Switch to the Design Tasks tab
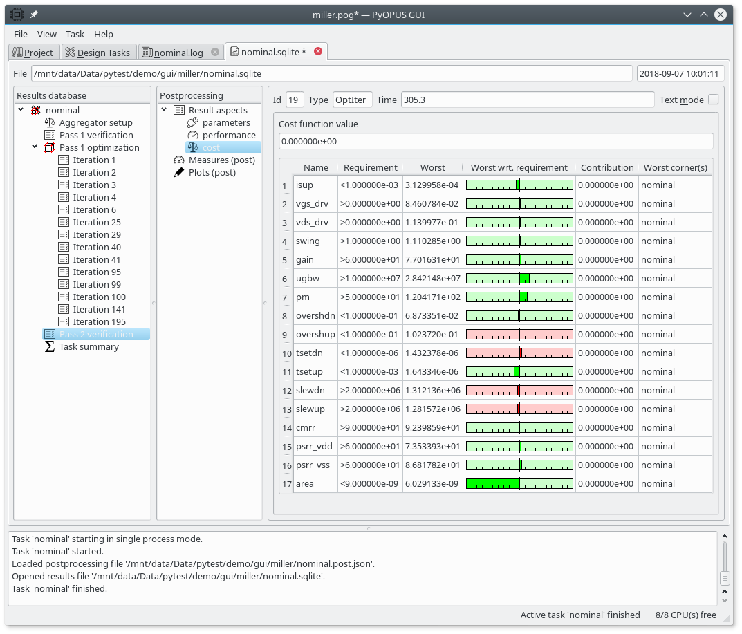Image resolution: width=742 pixels, height=634 pixels. click(98, 53)
